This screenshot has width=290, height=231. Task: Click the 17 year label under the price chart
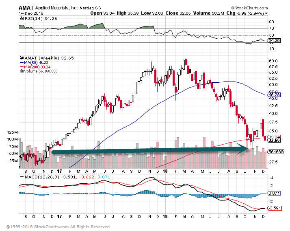pyautogui.click(x=59, y=171)
